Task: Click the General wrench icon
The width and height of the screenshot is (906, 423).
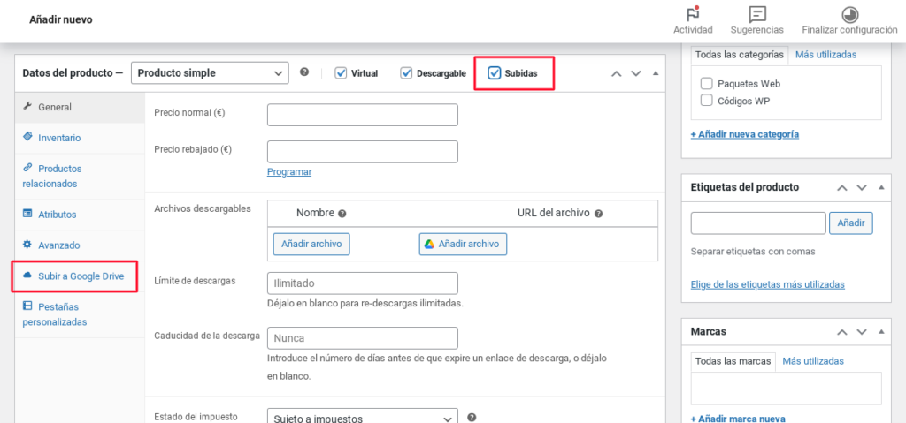Action: [27, 106]
